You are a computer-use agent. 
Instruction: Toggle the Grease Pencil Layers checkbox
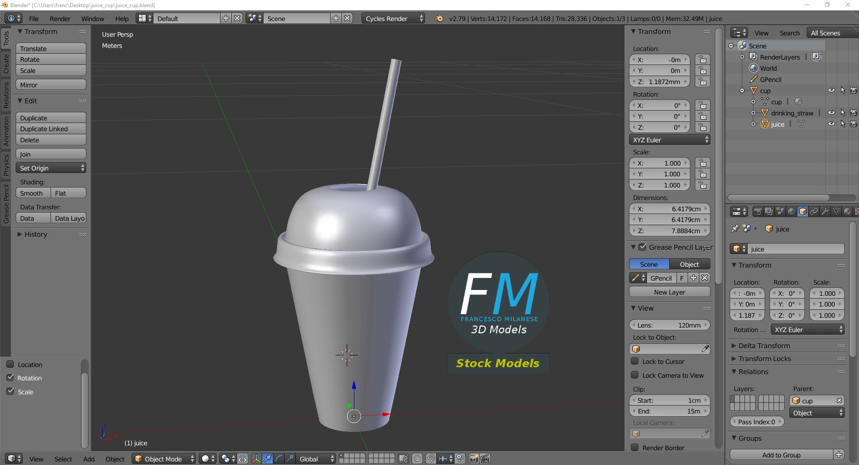[642, 247]
